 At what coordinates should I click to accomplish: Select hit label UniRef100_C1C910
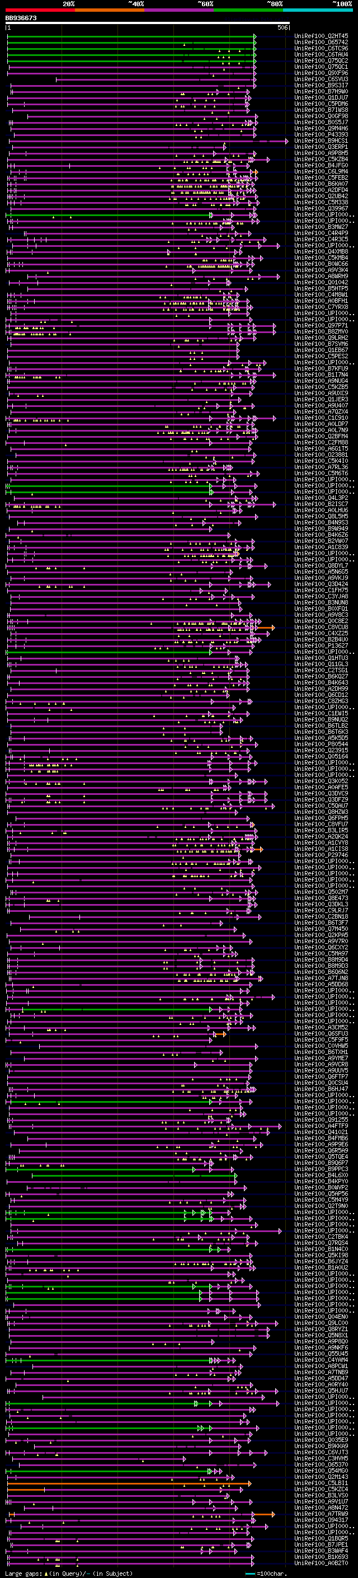[321, 418]
